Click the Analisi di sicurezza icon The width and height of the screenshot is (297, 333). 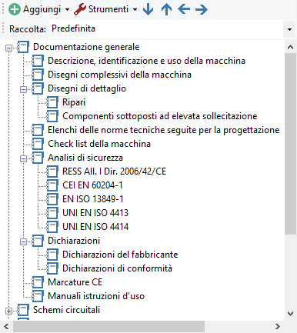pos(38,158)
